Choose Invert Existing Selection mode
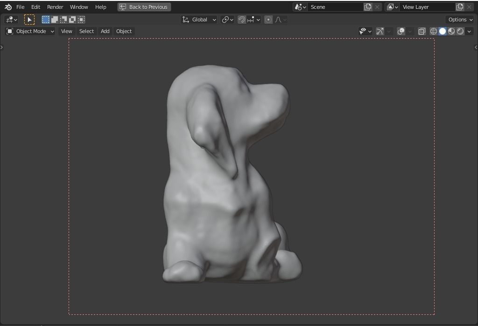 tap(72, 20)
